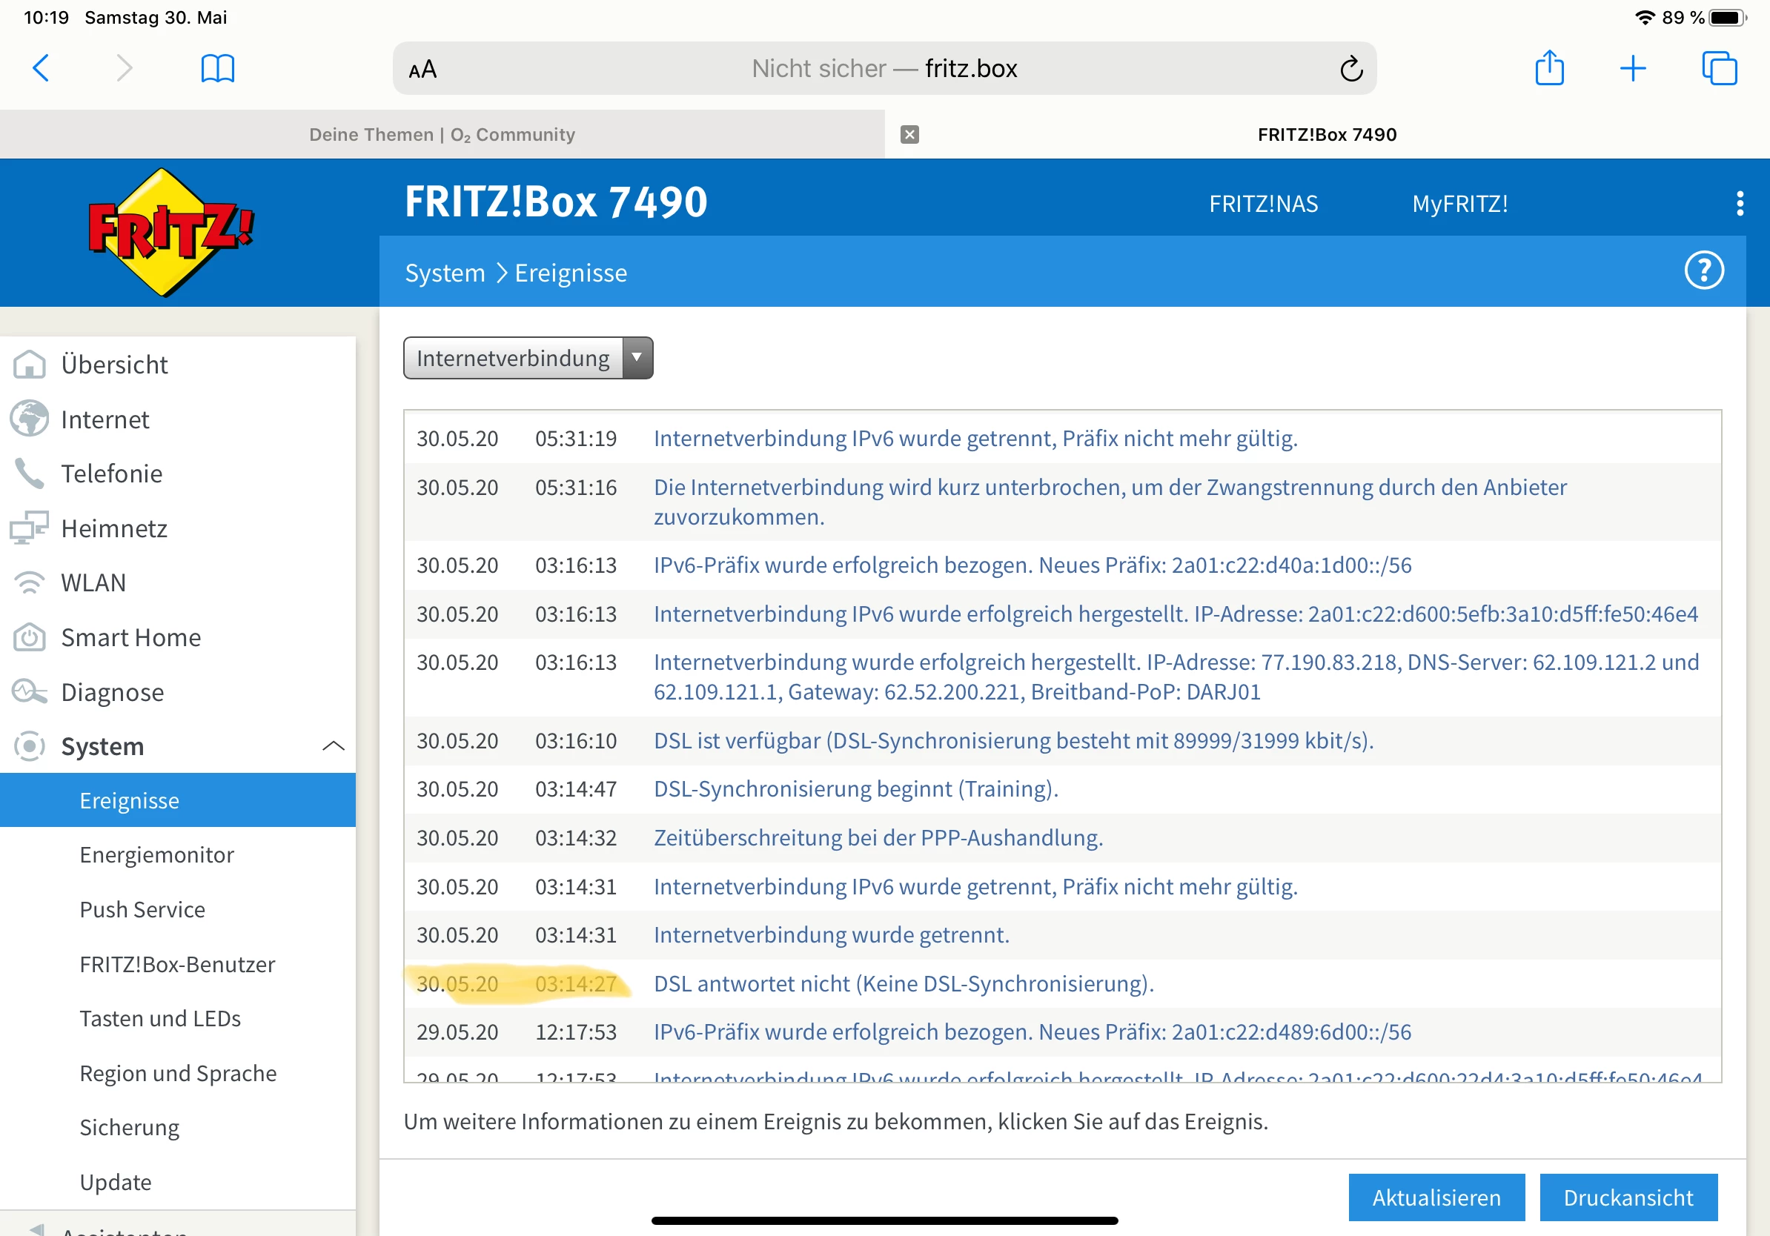1770x1236 pixels.
Task: Click the Druckansicht button
Action: (1628, 1197)
